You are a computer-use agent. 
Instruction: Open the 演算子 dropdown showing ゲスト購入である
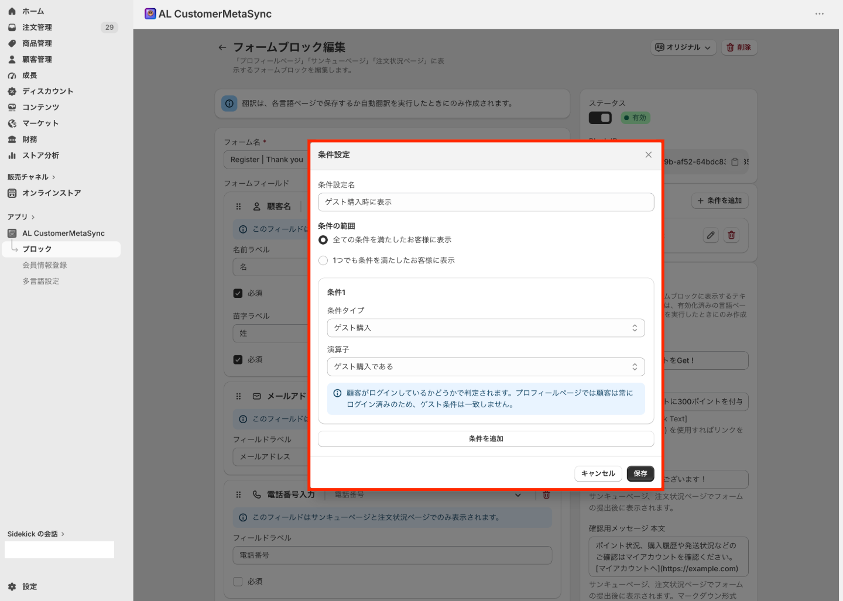pos(486,367)
